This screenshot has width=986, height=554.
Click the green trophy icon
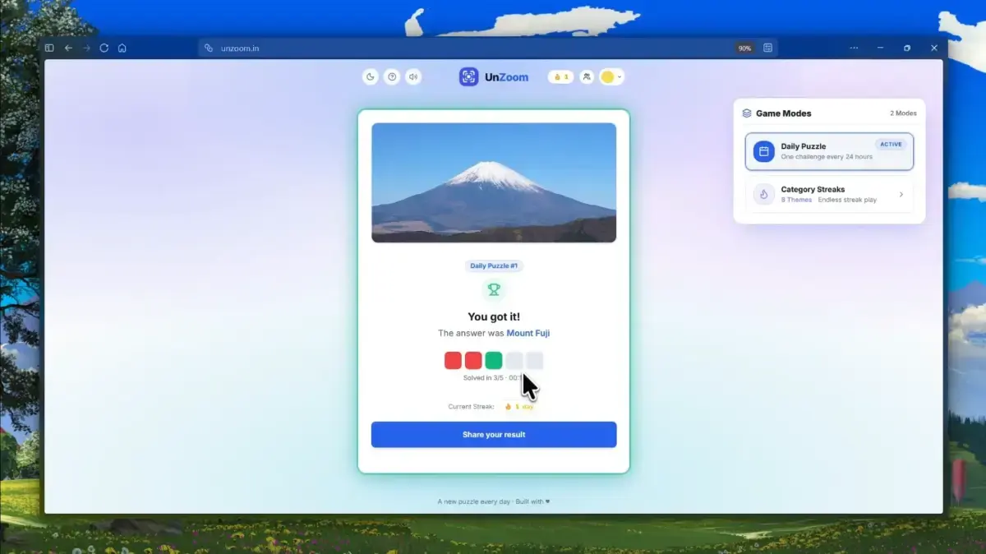coord(494,289)
